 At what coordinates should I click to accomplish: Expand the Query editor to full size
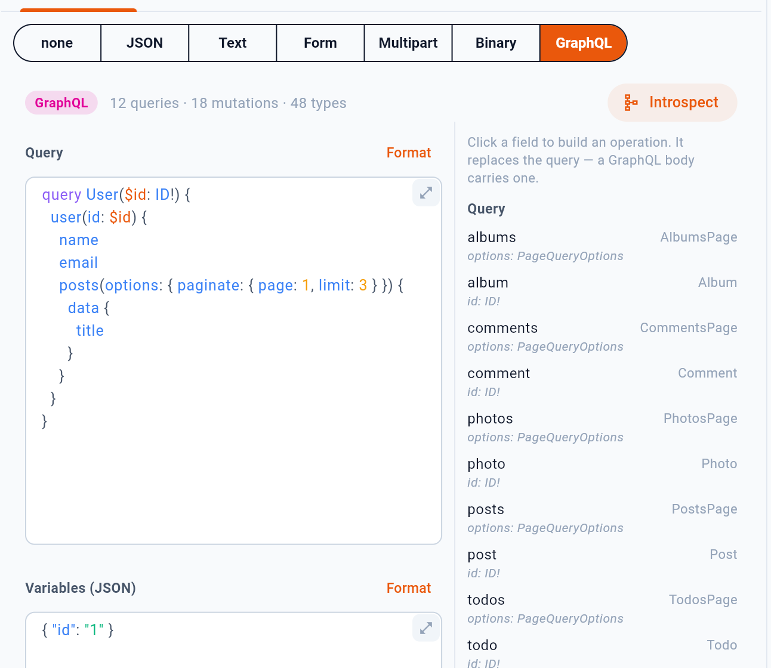coord(426,193)
